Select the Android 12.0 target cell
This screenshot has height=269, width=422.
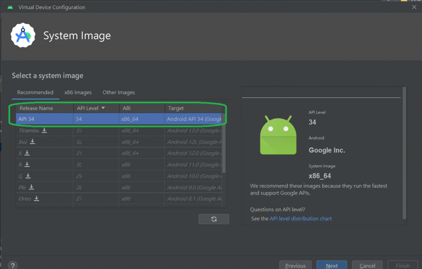[x=193, y=153]
